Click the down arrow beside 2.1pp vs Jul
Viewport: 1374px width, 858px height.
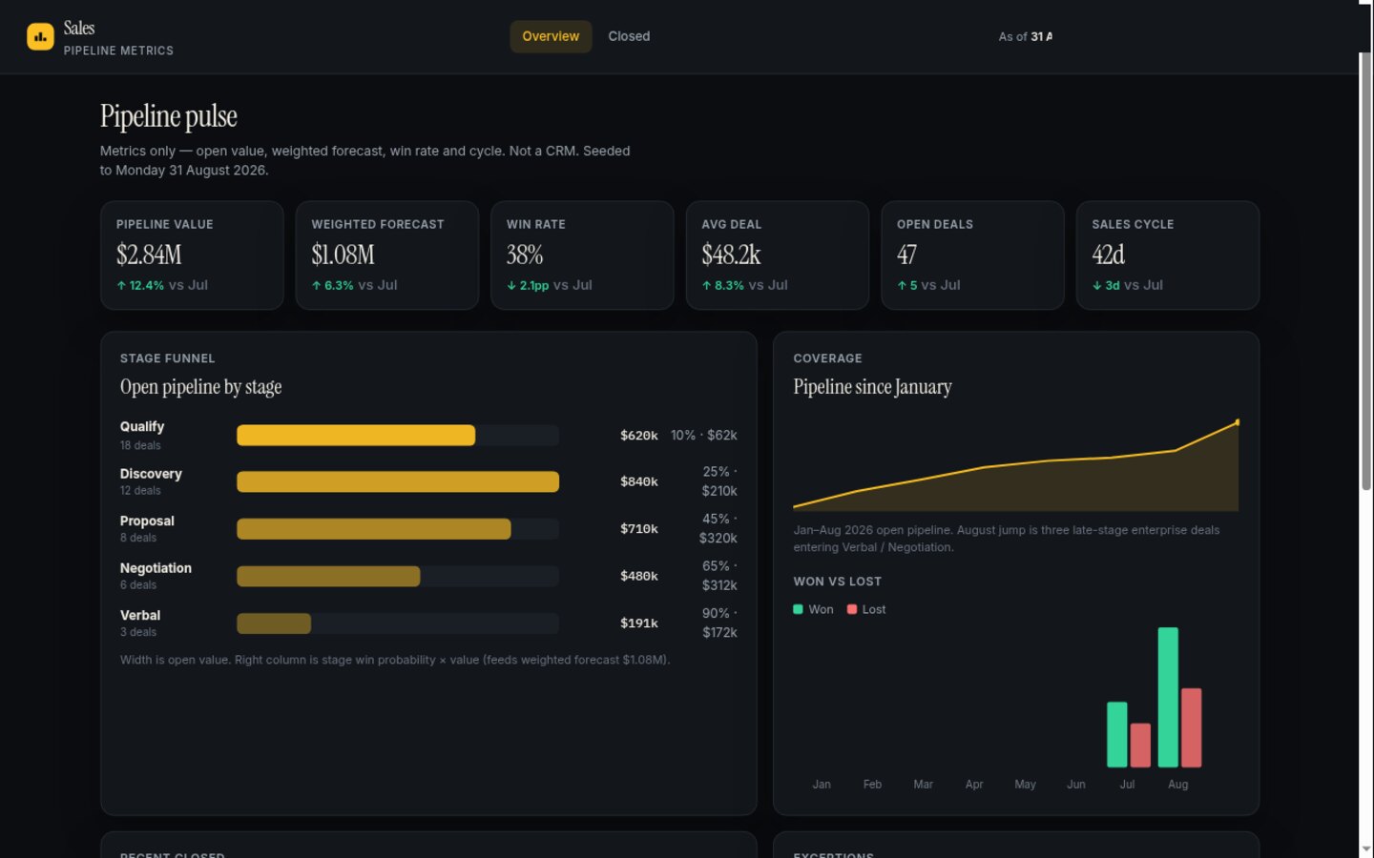[x=511, y=285]
